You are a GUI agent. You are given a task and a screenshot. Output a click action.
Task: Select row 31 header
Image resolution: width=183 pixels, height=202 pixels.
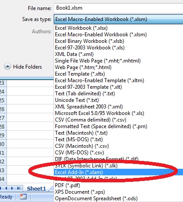pyautogui.click(x=3, y=153)
